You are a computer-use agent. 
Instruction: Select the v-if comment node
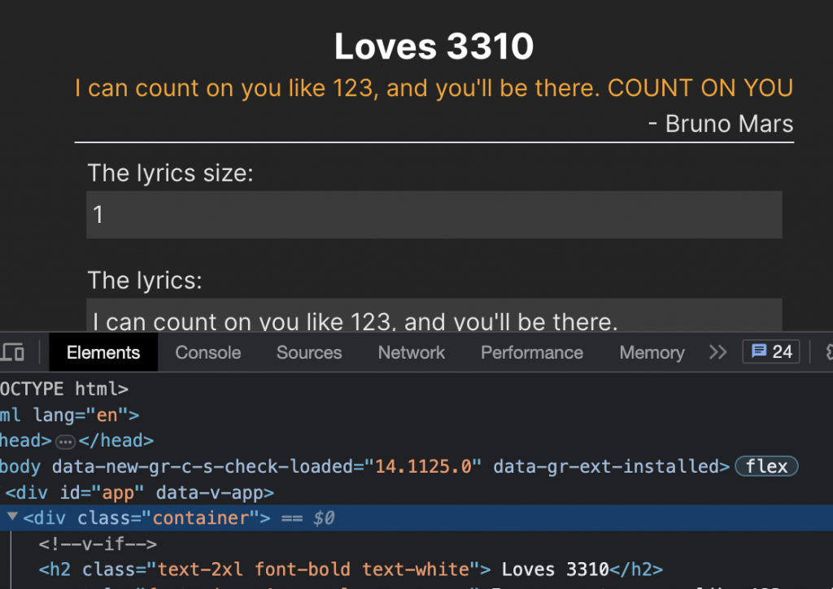98,543
